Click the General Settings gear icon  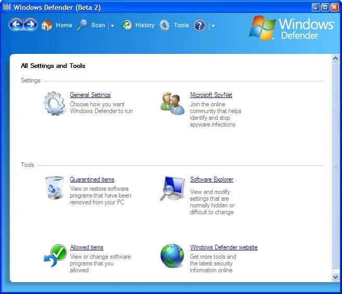pyautogui.click(x=54, y=103)
